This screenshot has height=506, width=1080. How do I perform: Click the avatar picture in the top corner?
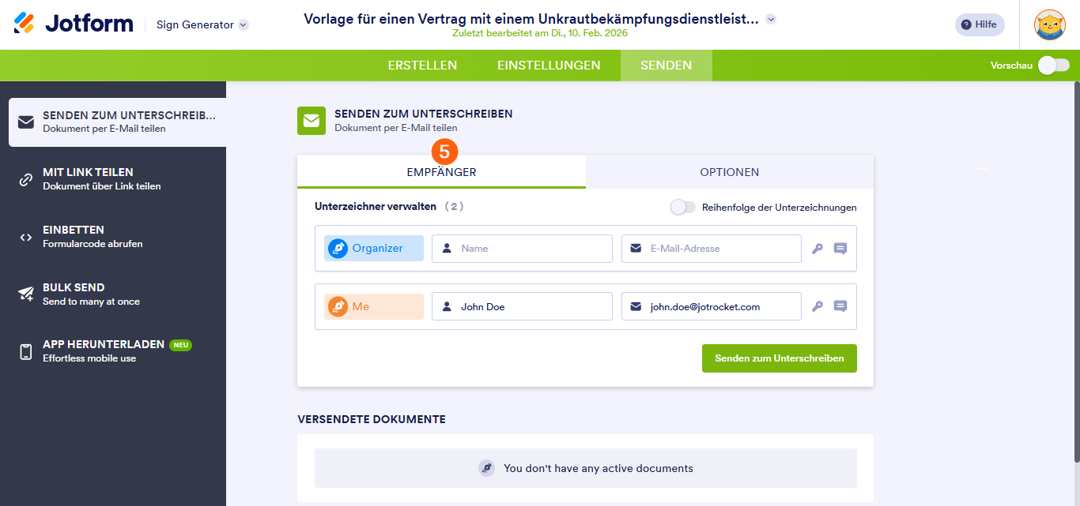click(x=1049, y=24)
